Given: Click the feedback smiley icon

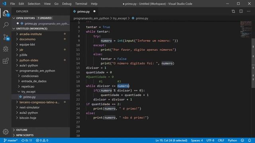Looking at the screenshot, I should [242, 140].
